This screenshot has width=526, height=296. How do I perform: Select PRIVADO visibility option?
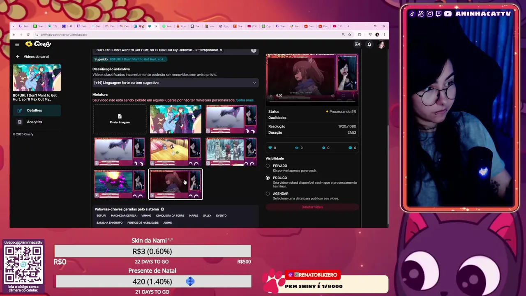point(268,166)
